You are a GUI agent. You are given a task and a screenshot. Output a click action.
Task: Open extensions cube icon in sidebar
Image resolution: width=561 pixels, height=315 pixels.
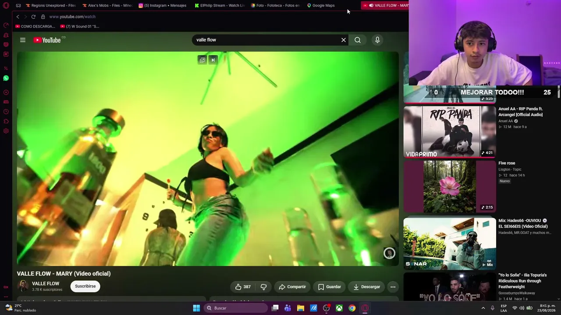click(x=6, y=121)
